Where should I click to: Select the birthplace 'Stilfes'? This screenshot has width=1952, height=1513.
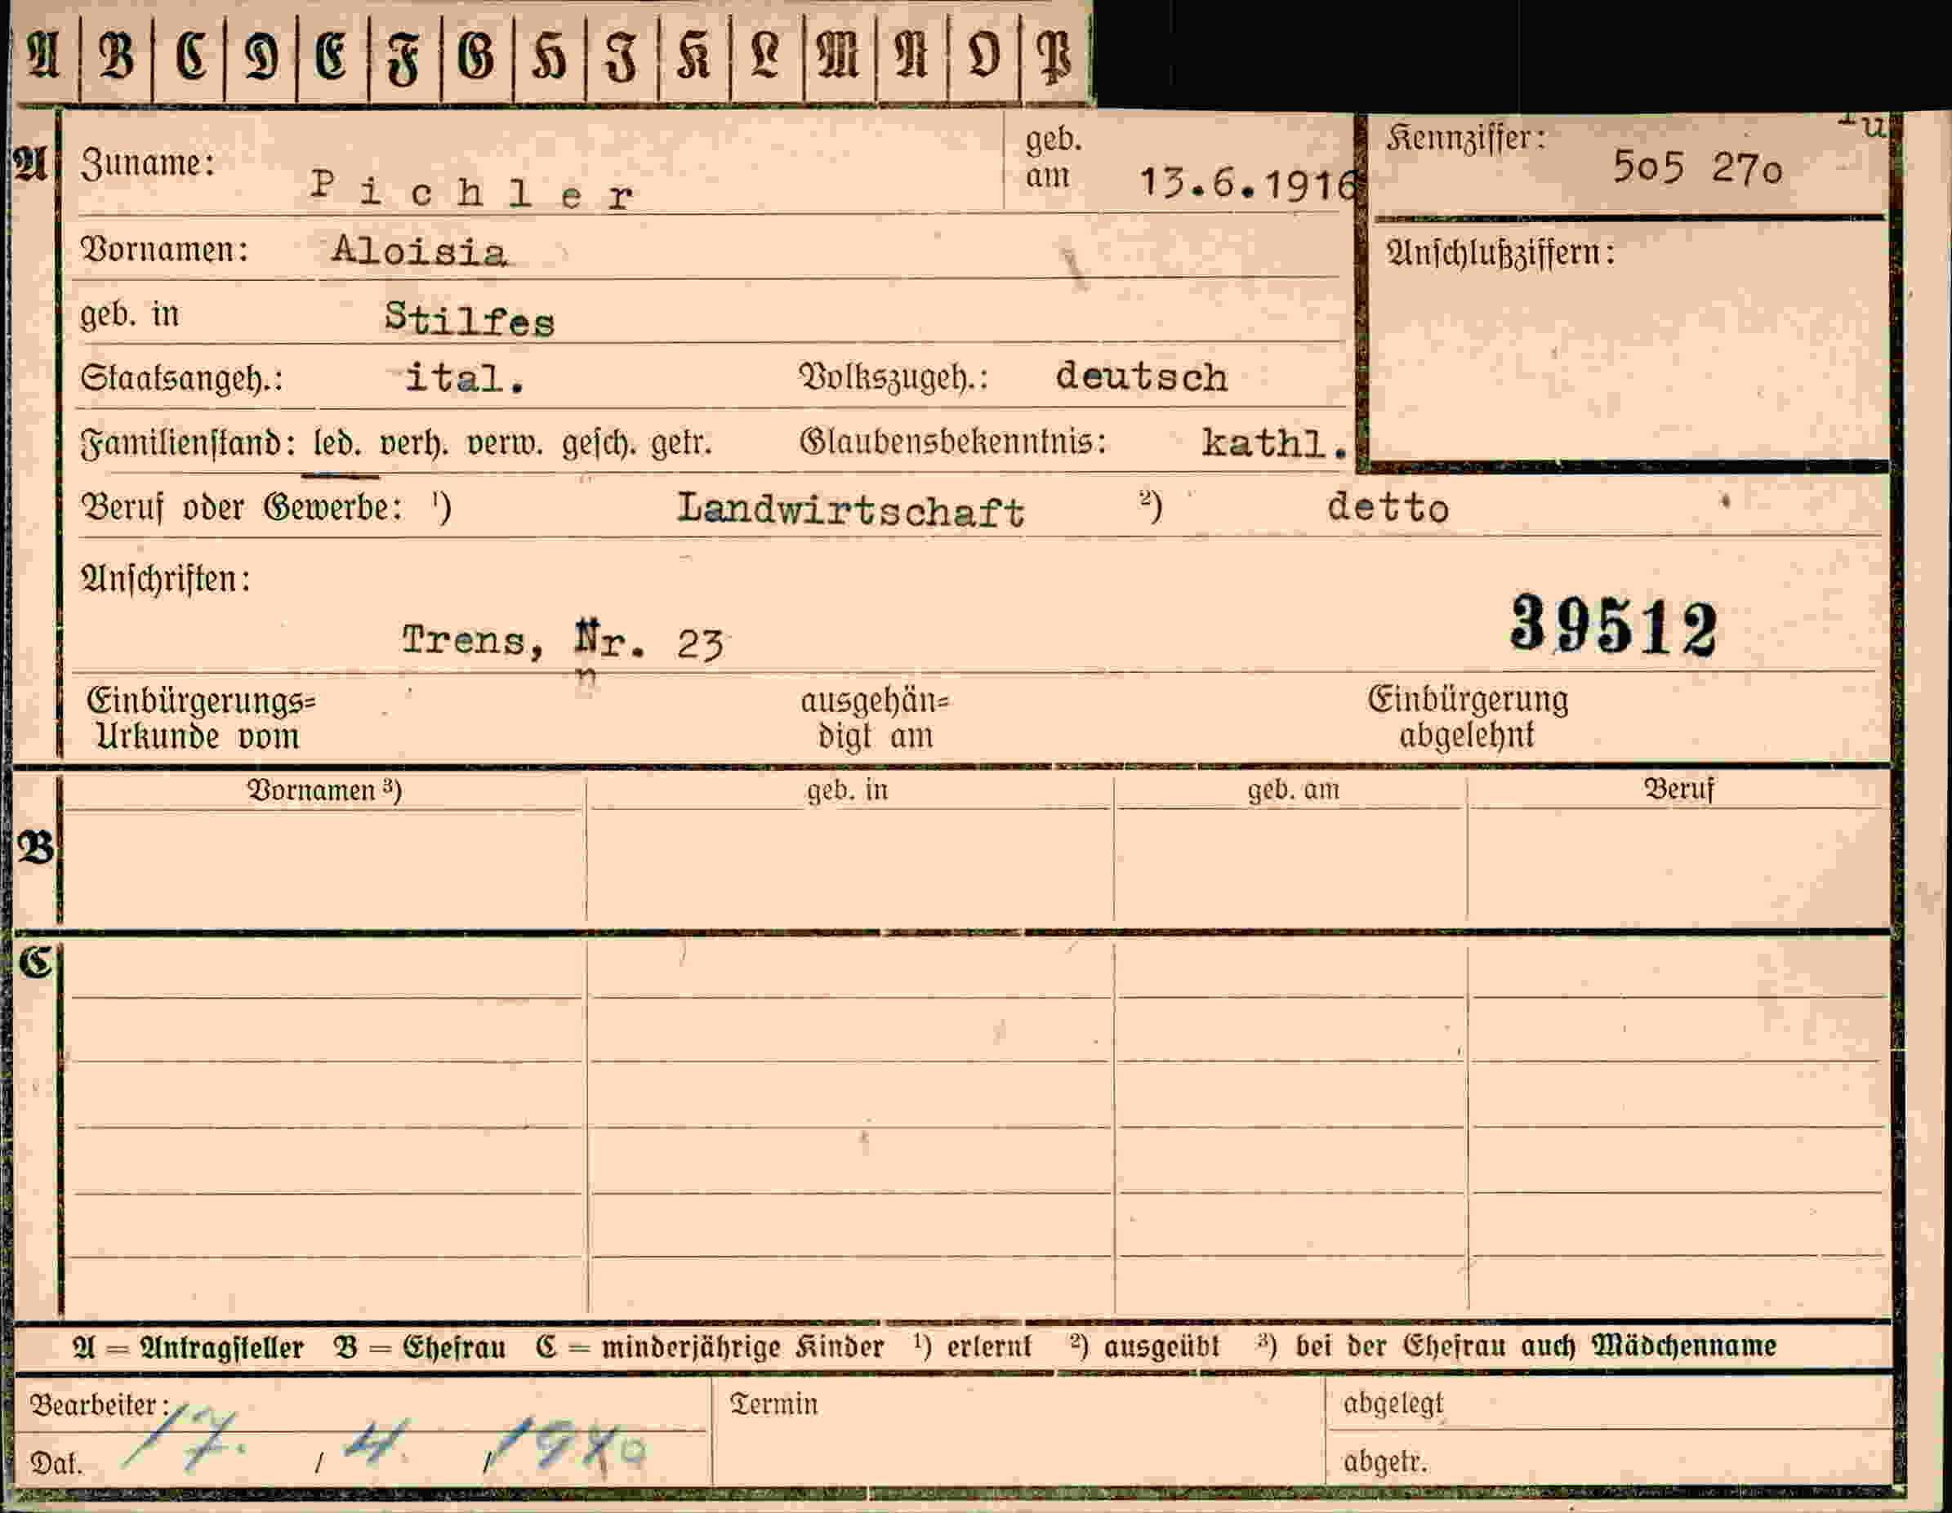coord(470,318)
